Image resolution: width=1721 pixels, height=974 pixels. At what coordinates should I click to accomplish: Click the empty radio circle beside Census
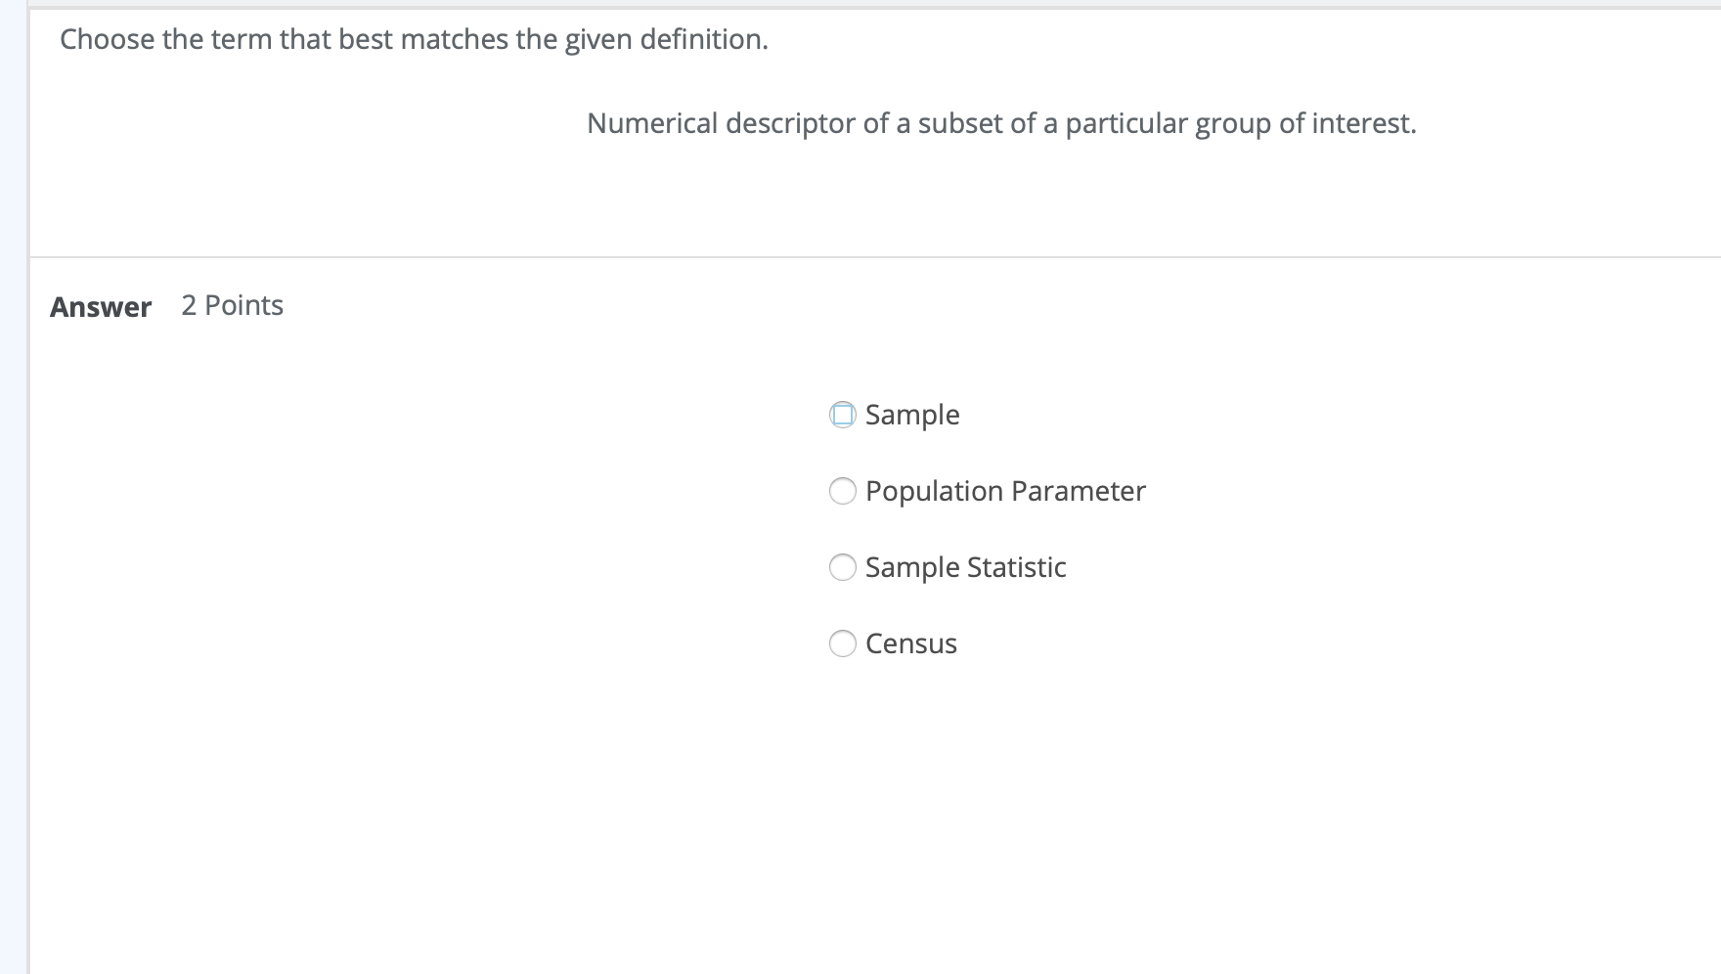click(x=842, y=643)
